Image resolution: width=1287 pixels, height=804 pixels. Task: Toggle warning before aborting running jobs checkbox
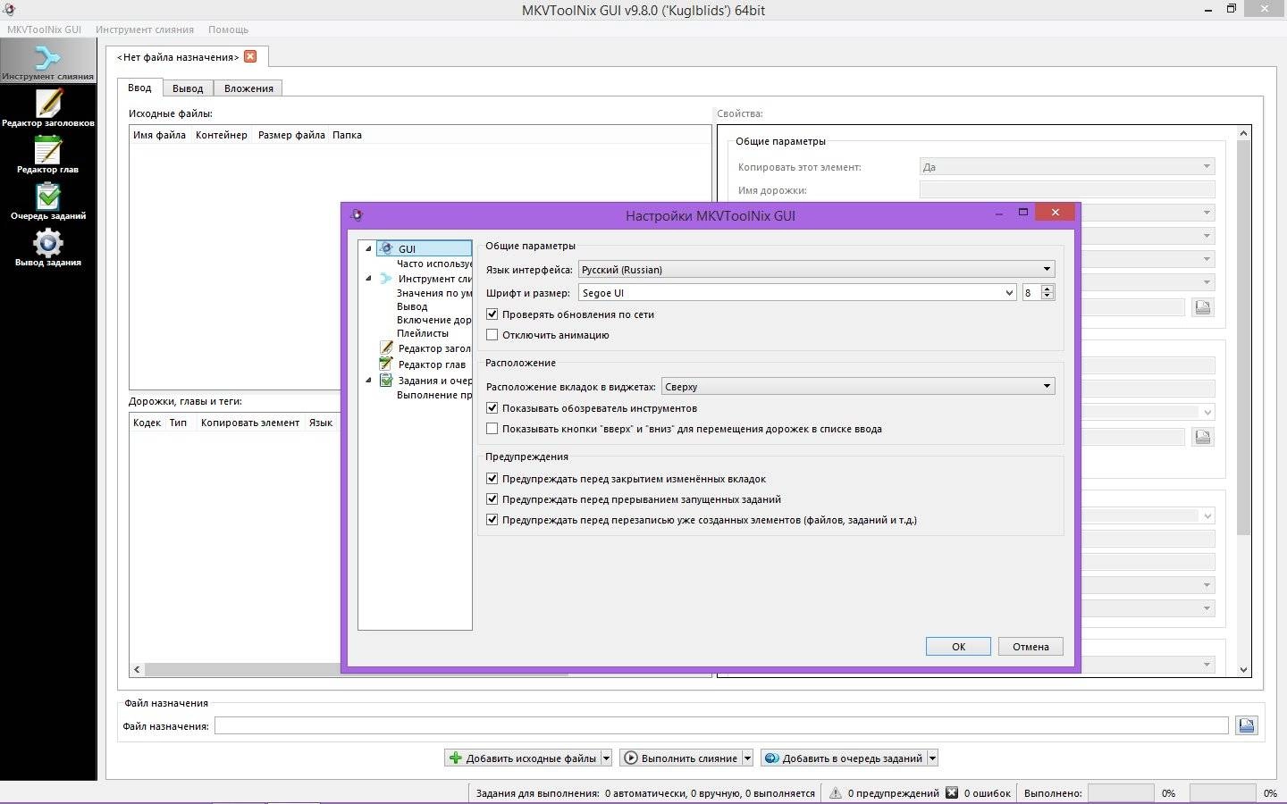tap(492, 499)
